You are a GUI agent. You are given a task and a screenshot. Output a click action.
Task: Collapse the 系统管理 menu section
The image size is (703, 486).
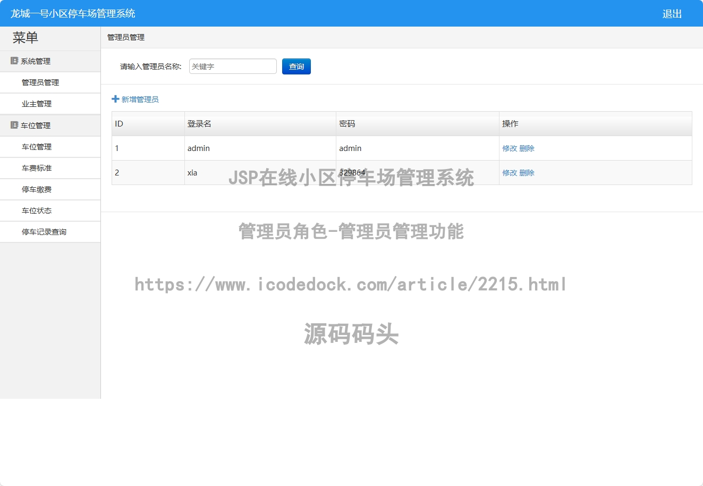click(x=50, y=61)
